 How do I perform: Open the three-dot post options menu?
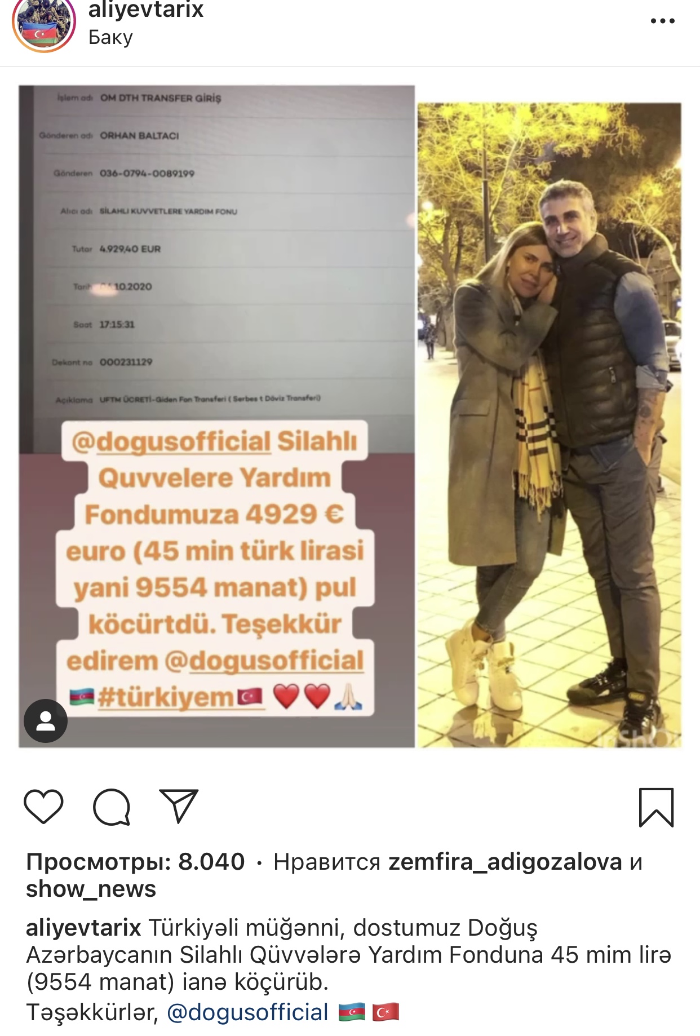tap(662, 21)
